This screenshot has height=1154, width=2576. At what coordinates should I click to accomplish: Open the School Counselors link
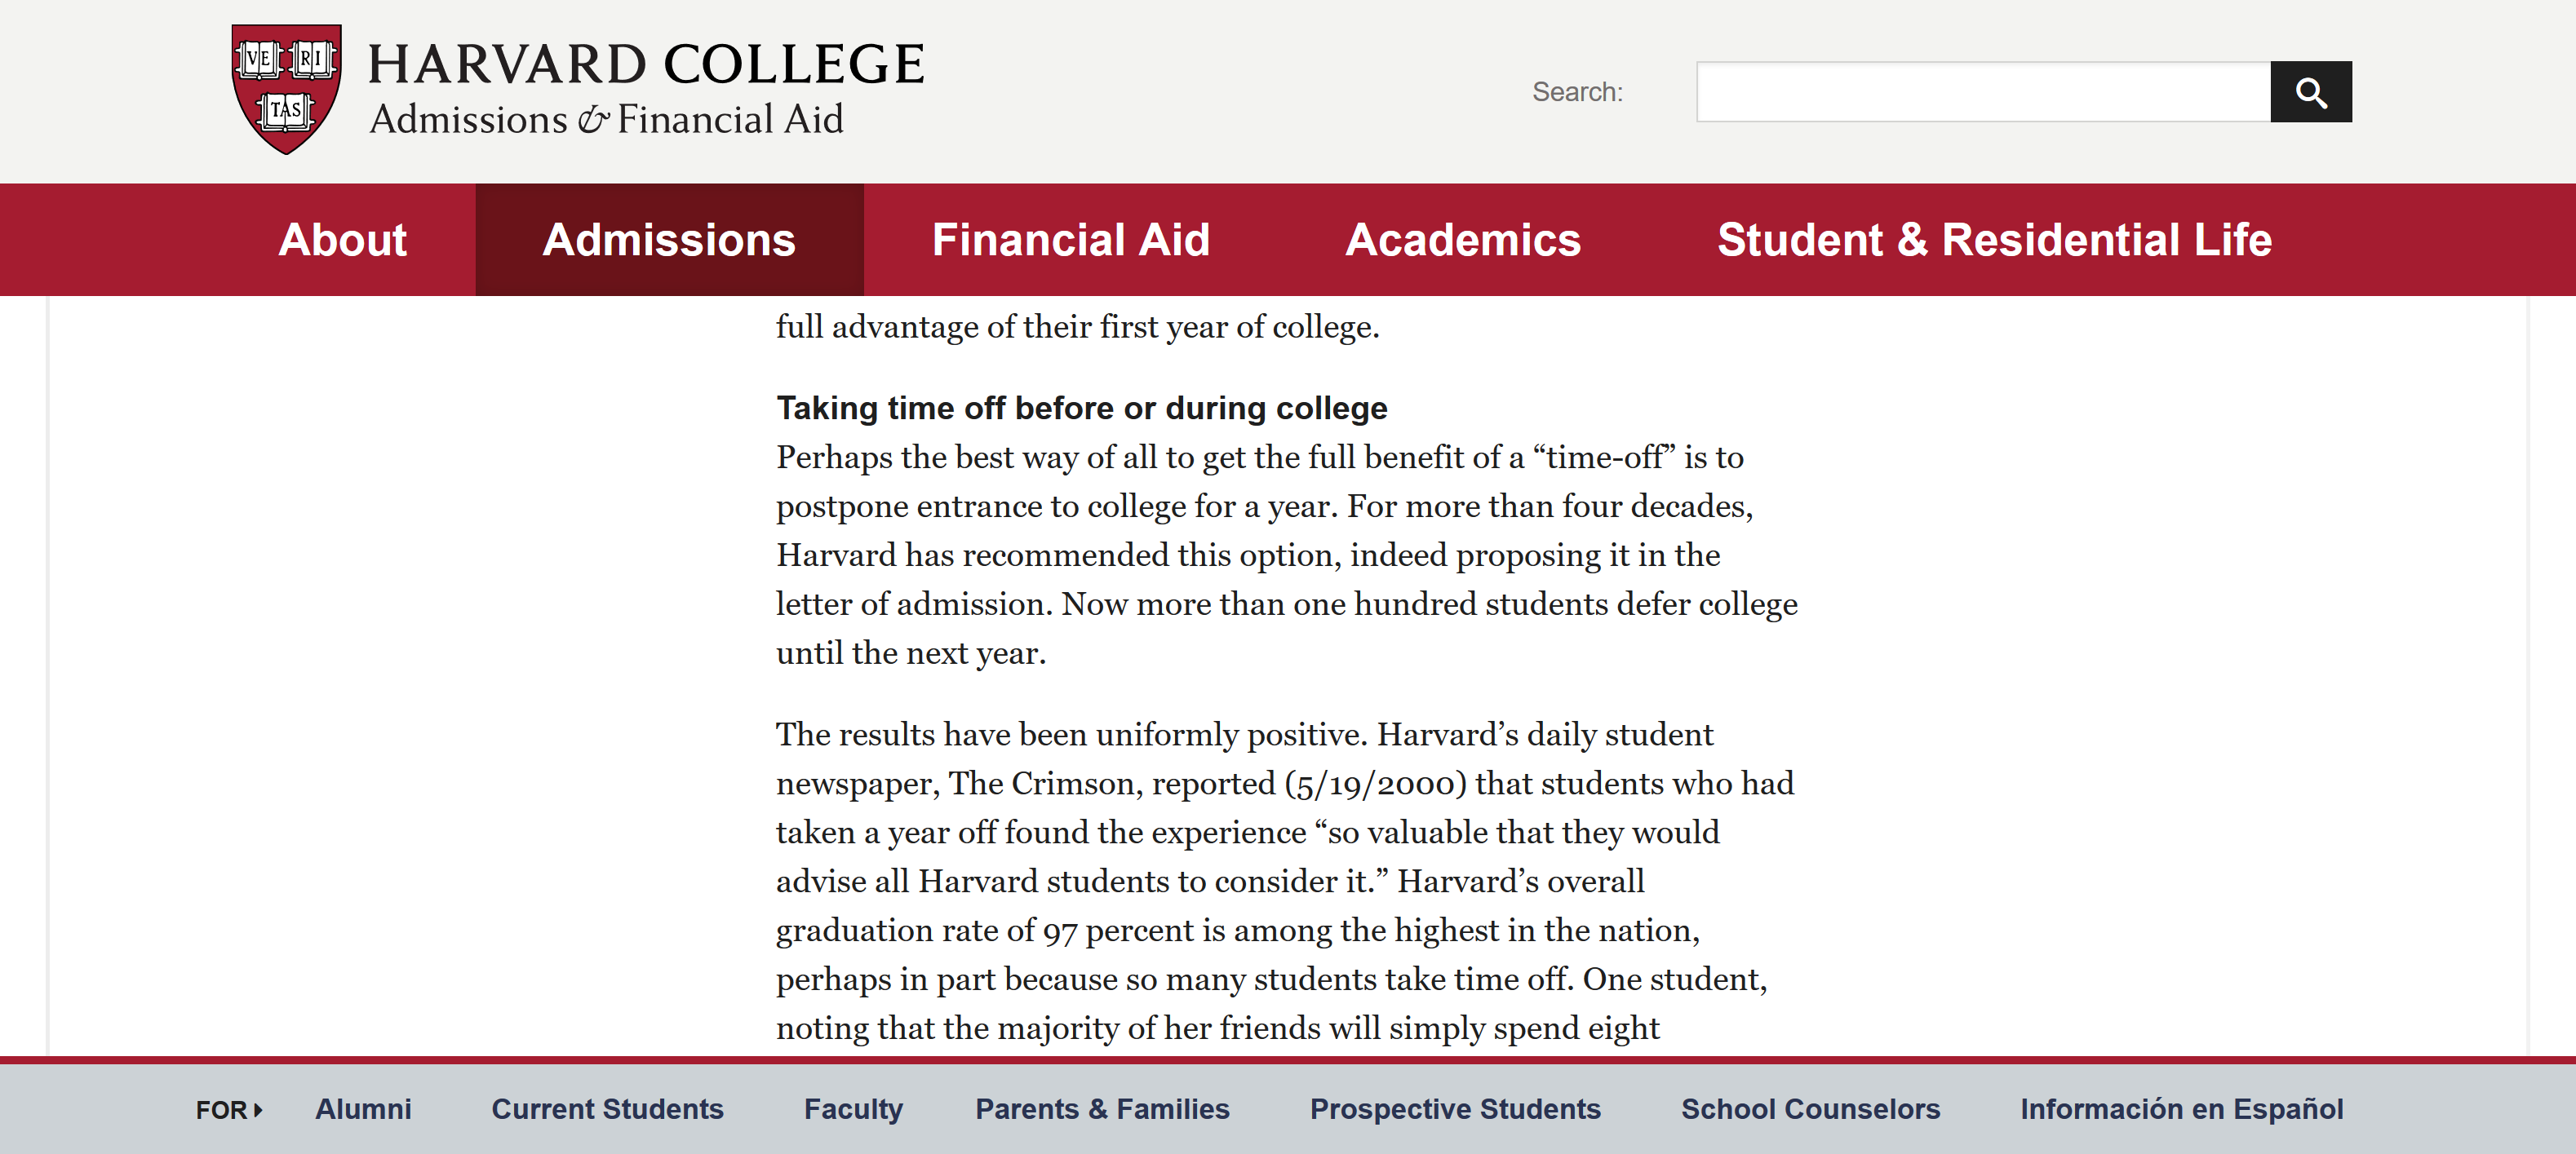coord(1810,1109)
